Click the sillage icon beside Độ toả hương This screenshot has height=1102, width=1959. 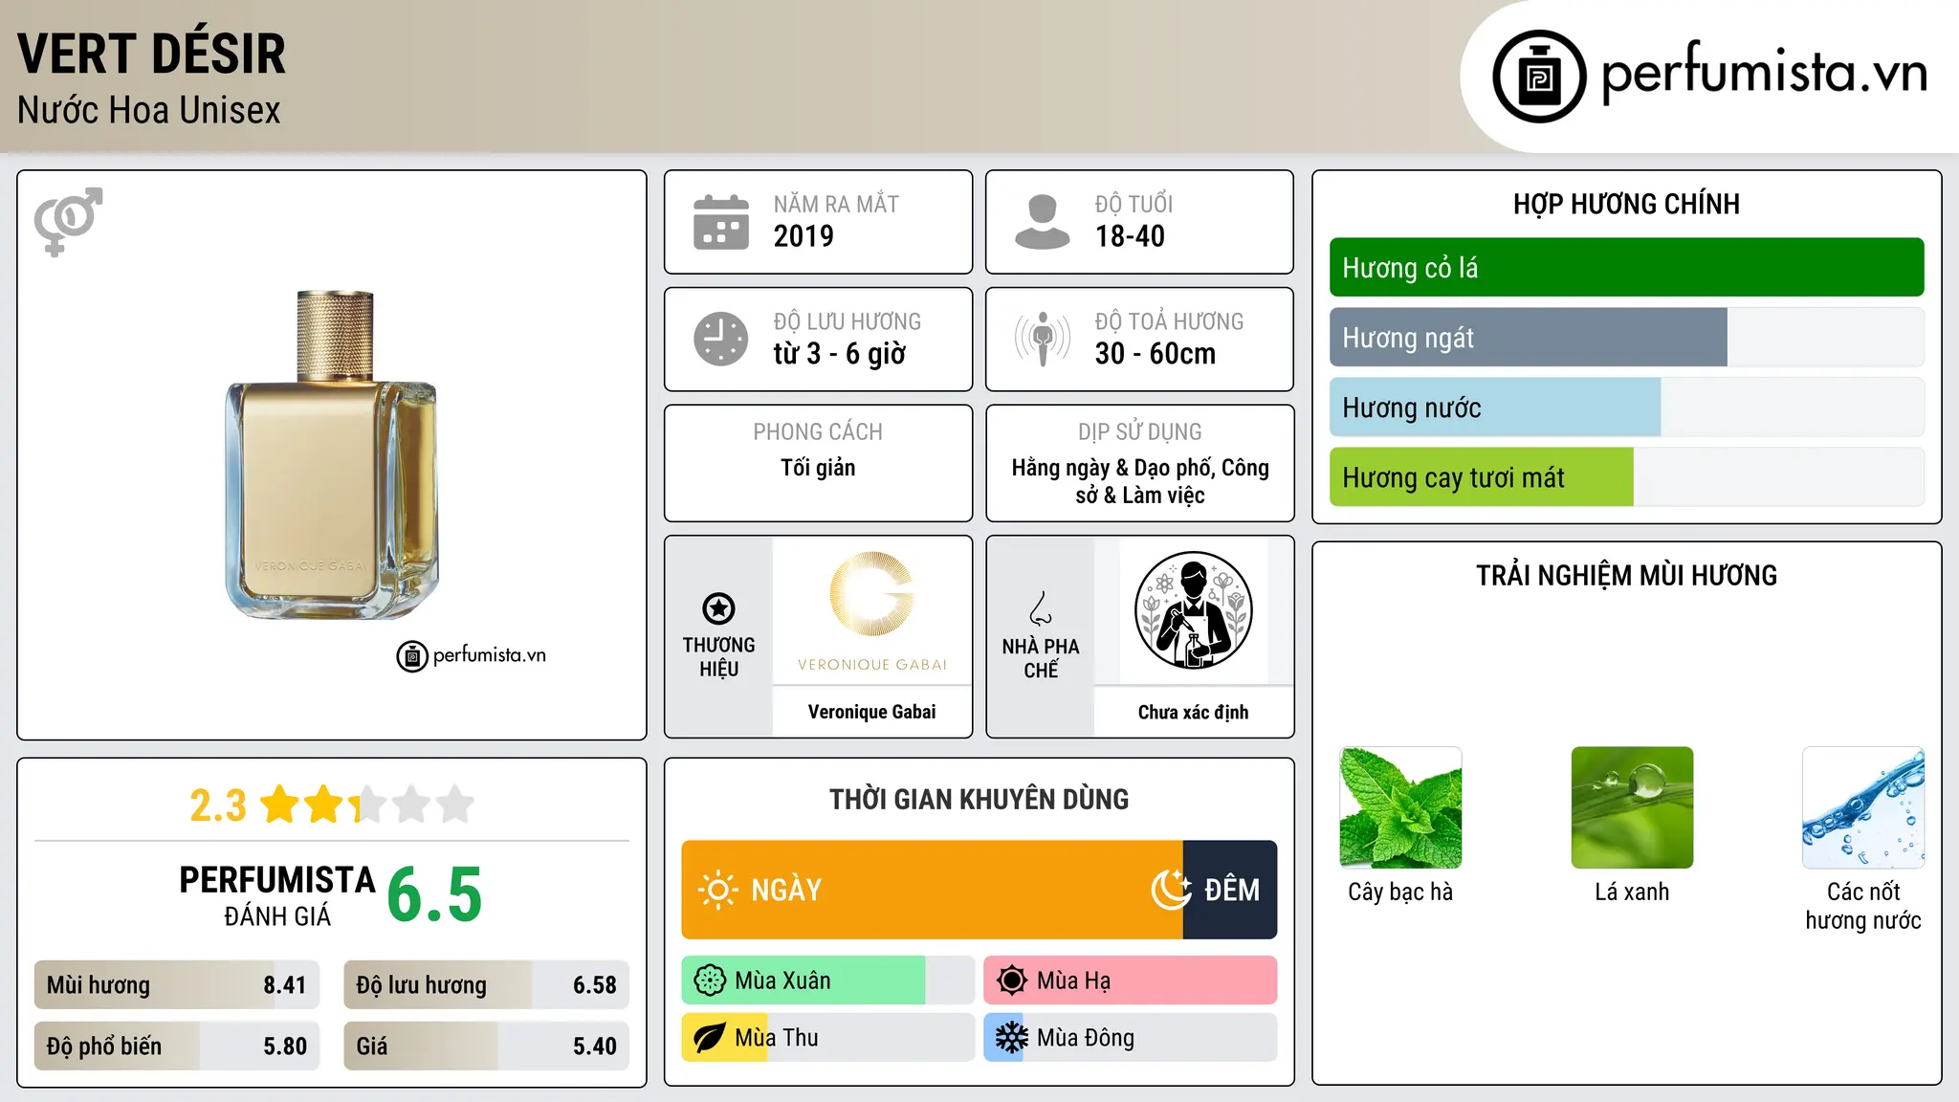pos(1042,339)
